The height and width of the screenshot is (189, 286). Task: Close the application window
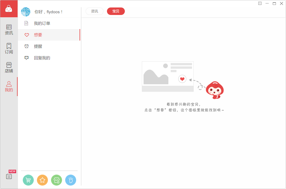pos(281,3)
